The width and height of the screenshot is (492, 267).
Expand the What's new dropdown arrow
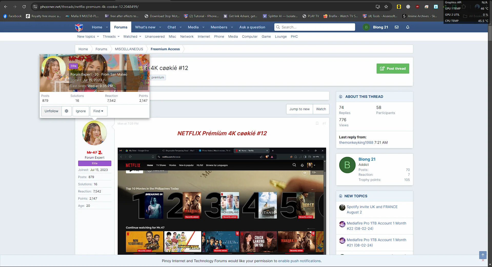pos(160,27)
